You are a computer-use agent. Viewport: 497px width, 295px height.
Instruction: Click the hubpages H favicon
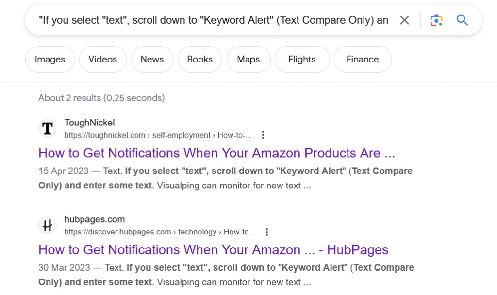pos(48,225)
